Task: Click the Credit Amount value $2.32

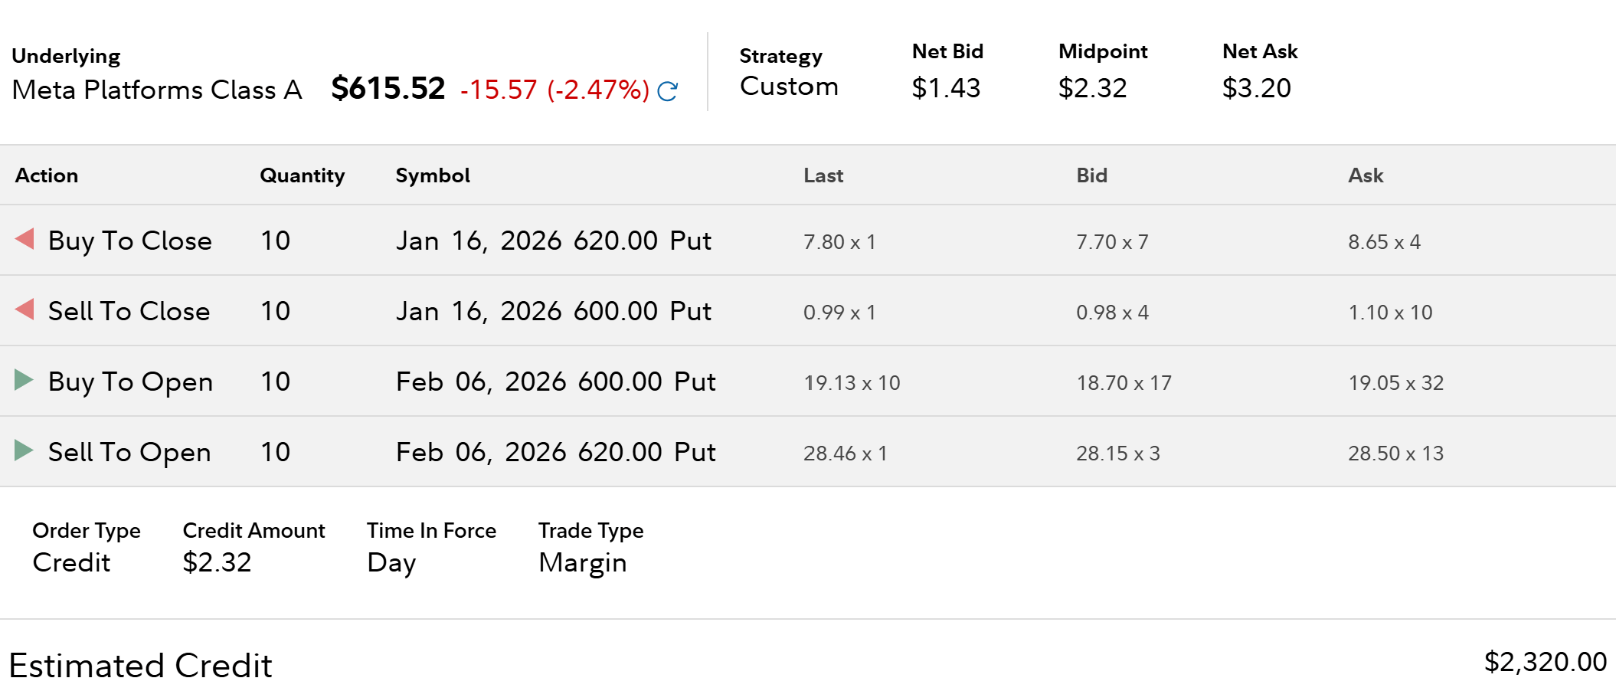Action: point(217,562)
